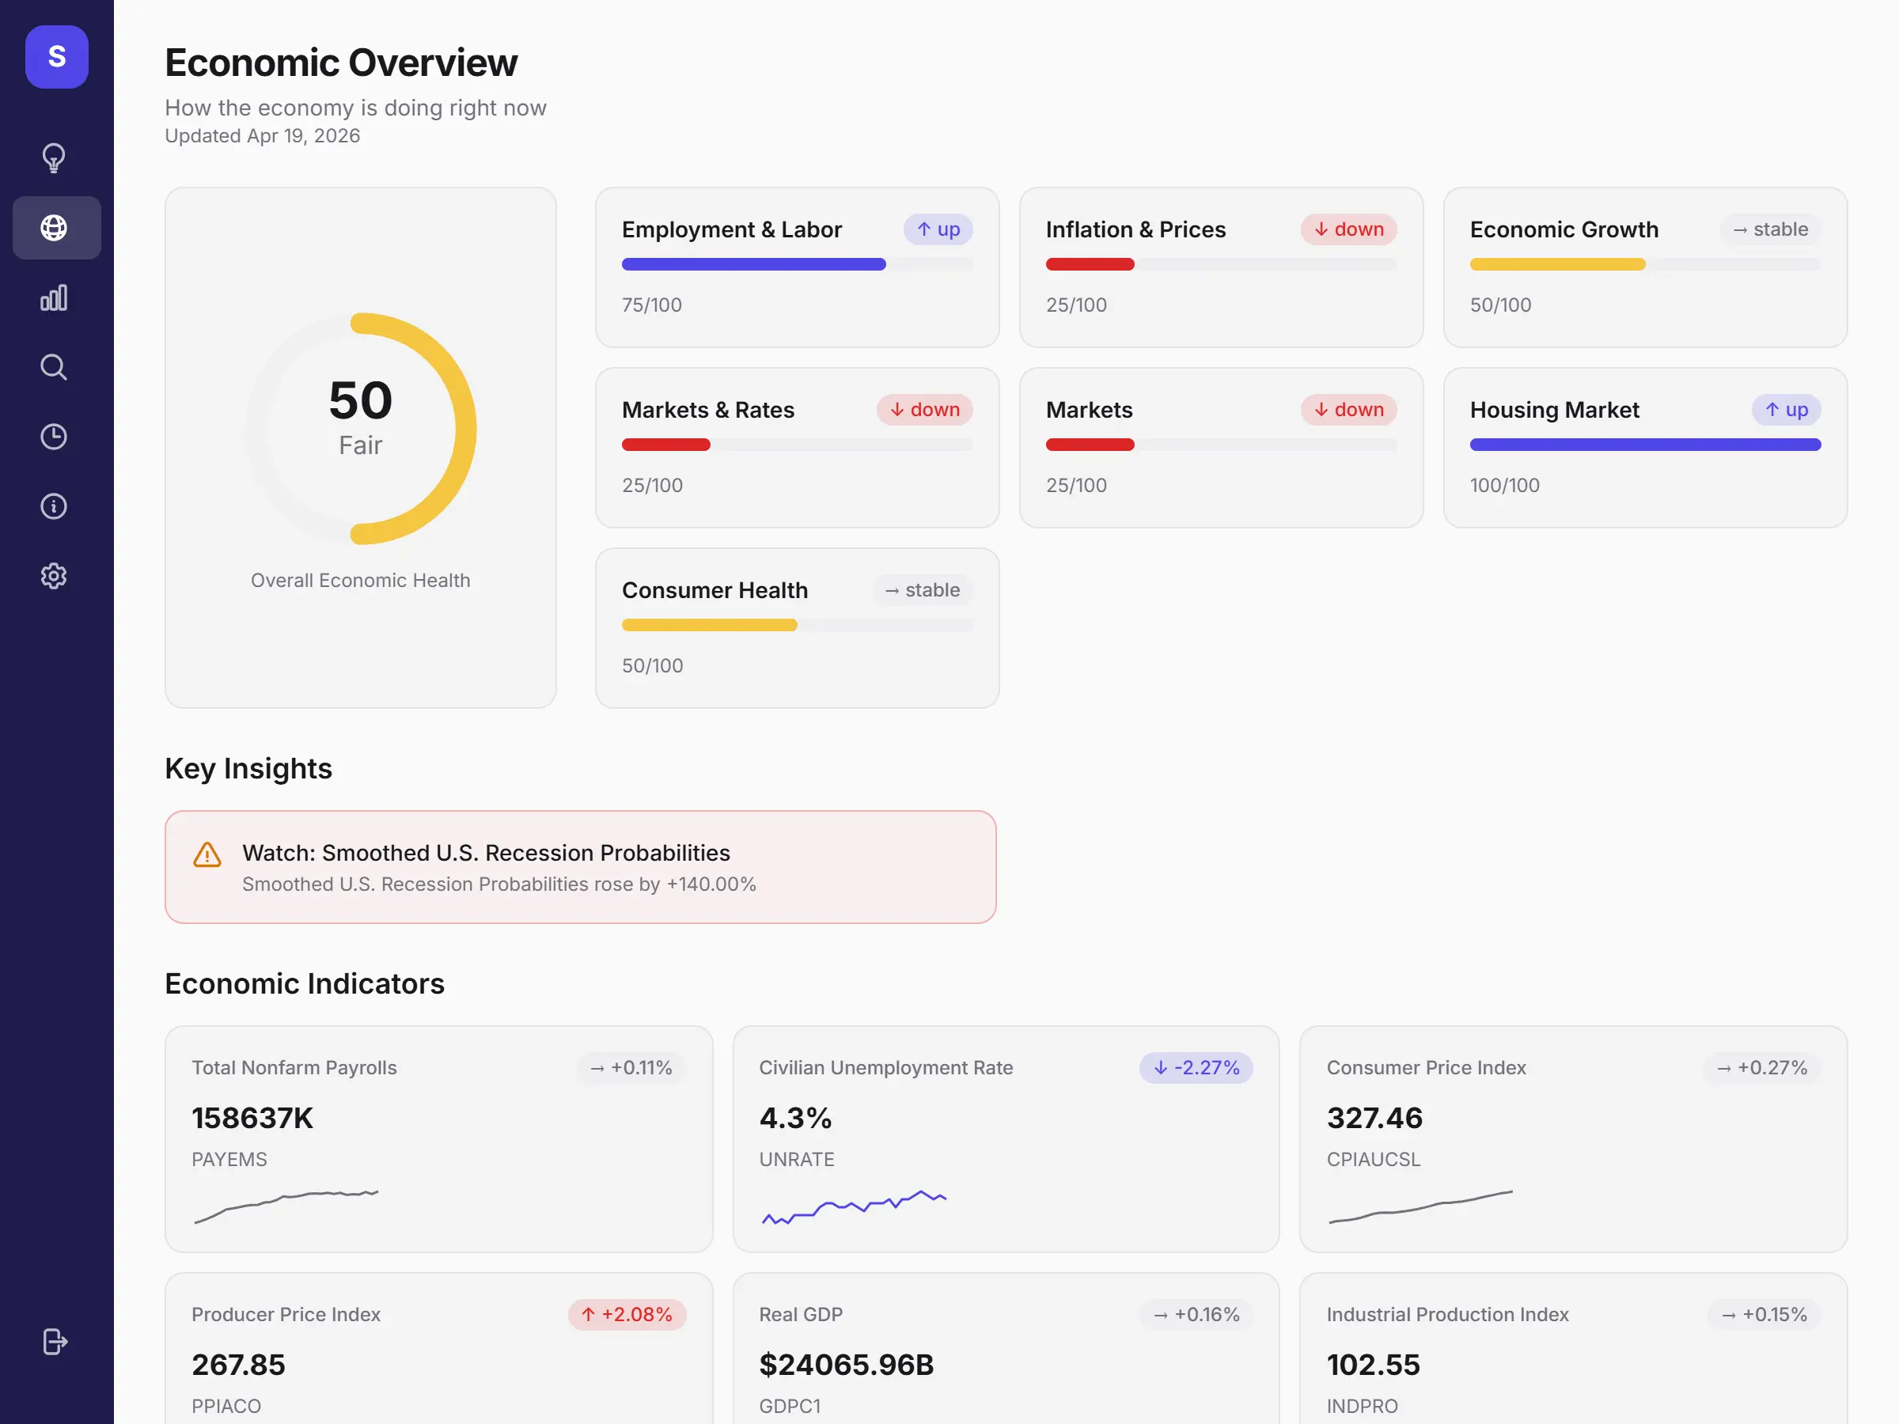Click the down badge on Markets & Rates
Viewport: 1899px width, 1424px height.
coord(923,410)
